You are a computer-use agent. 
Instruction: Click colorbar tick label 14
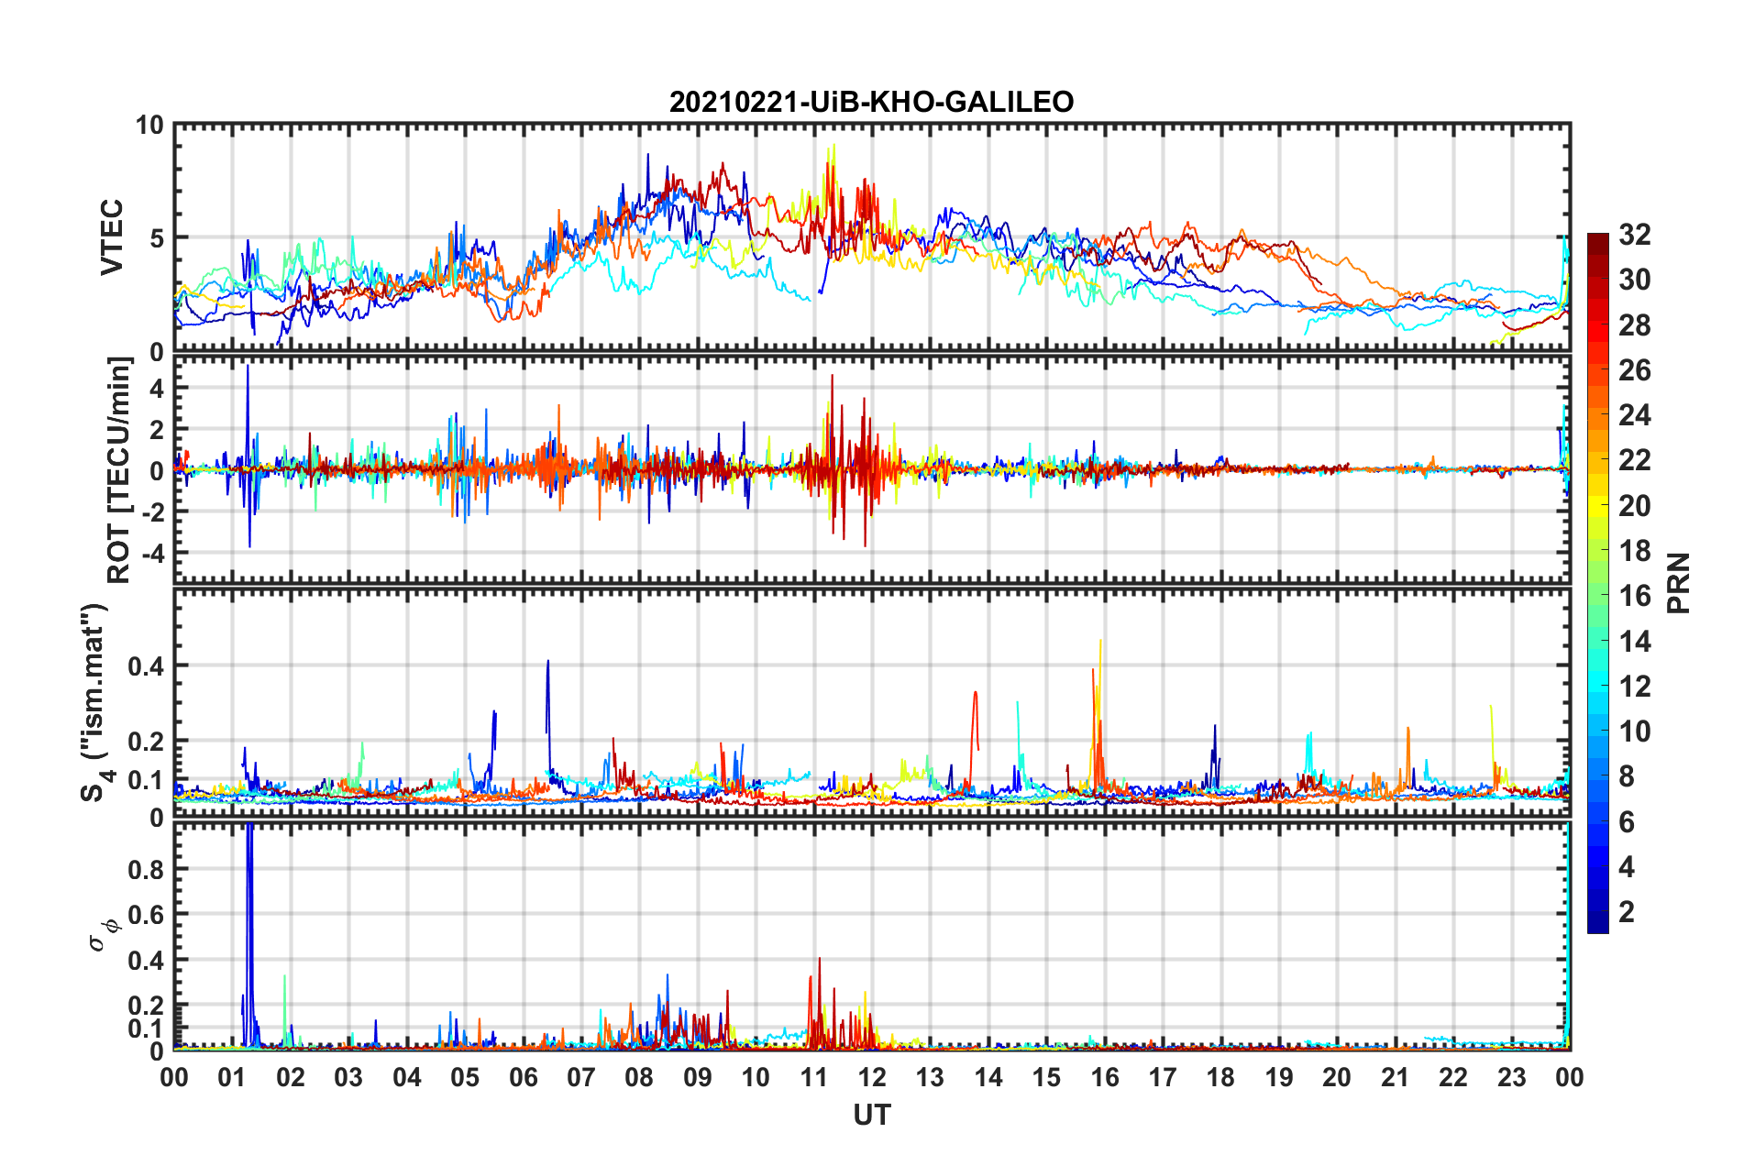click(x=1634, y=642)
